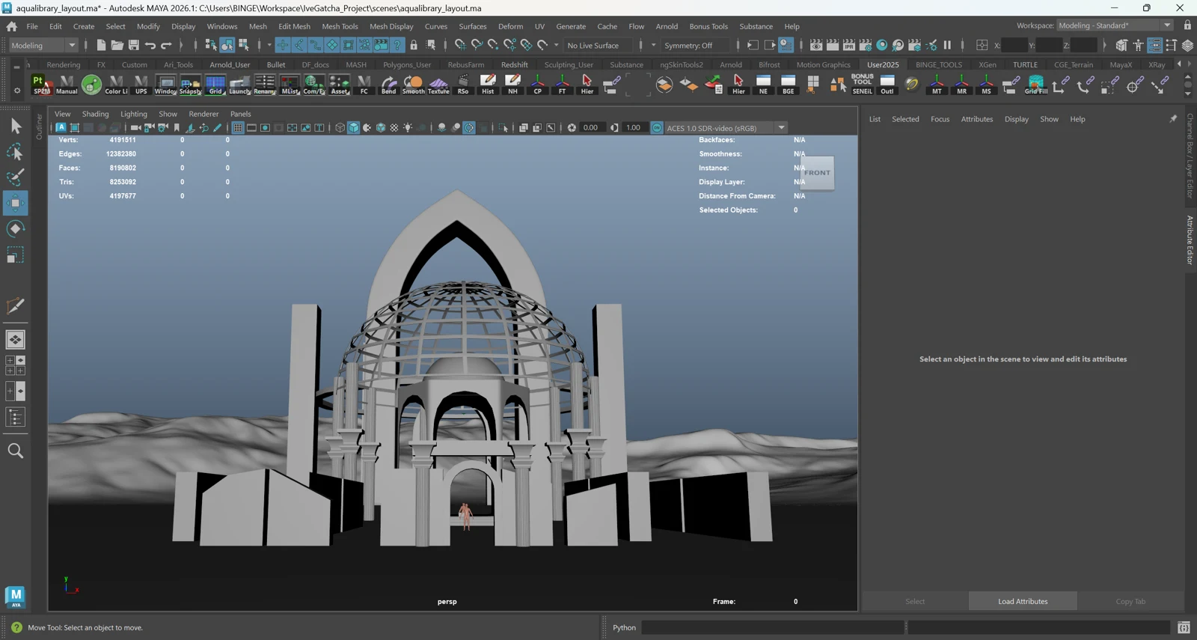Open the Mesh Tools menu
This screenshot has height=640, width=1197.
click(340, 26)
